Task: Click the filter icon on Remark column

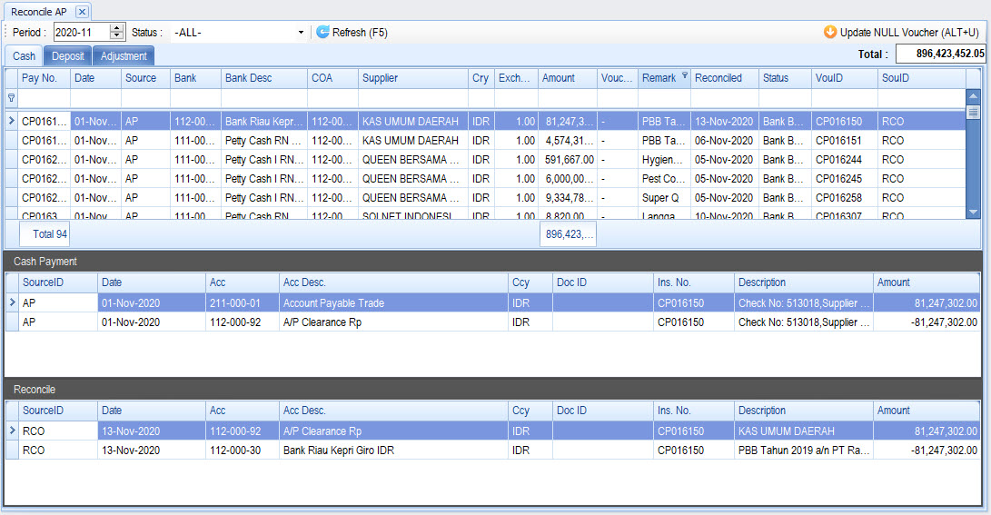Action: [684, 77]
